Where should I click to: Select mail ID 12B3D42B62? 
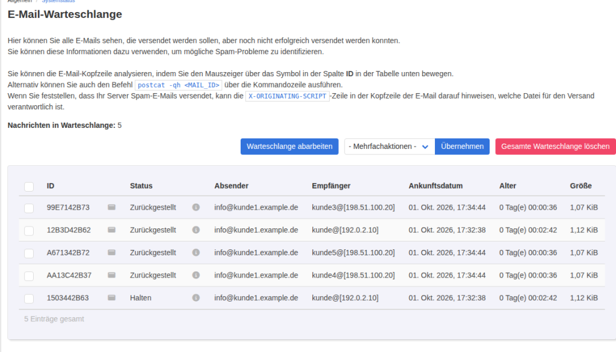click(69, 230)
